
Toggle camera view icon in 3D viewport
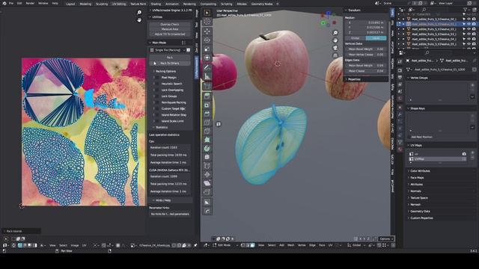coord(335,48)
